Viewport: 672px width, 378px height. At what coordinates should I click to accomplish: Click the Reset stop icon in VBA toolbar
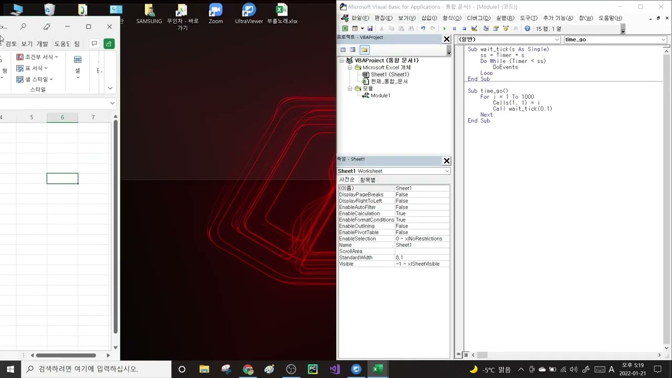[464, 28]
